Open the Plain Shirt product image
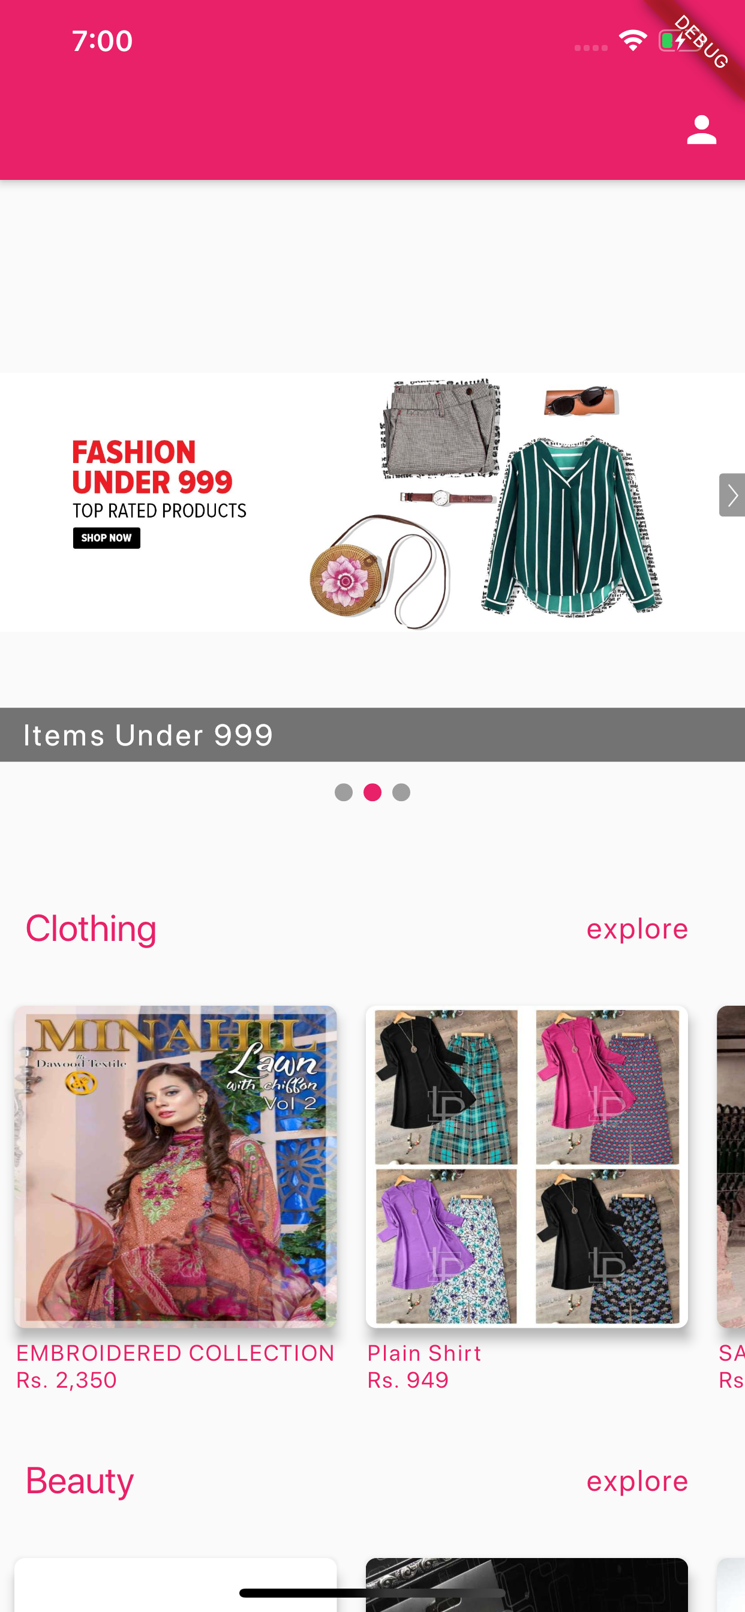Viewport: 745px width, 1612px height. (527, 1166)
